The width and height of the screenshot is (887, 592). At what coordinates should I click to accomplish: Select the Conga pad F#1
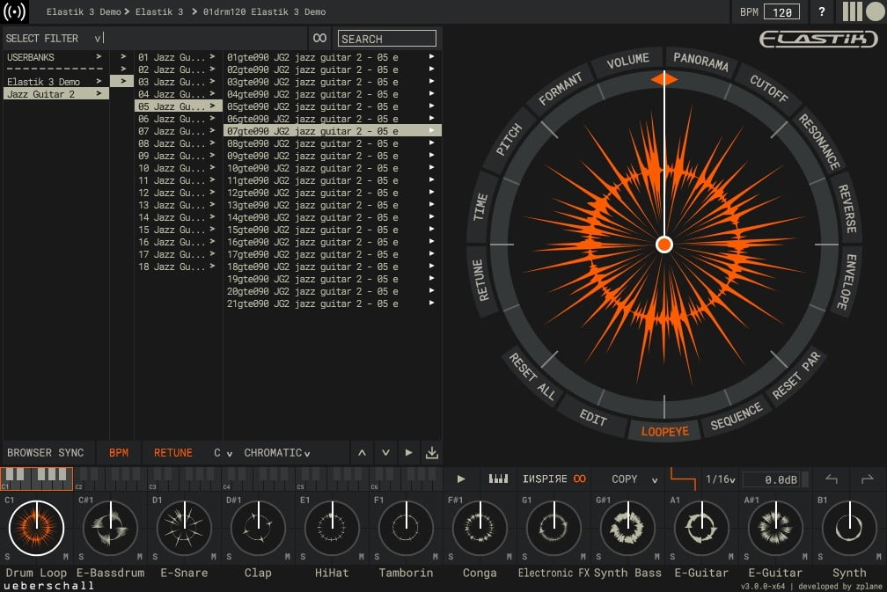(480, 528)
